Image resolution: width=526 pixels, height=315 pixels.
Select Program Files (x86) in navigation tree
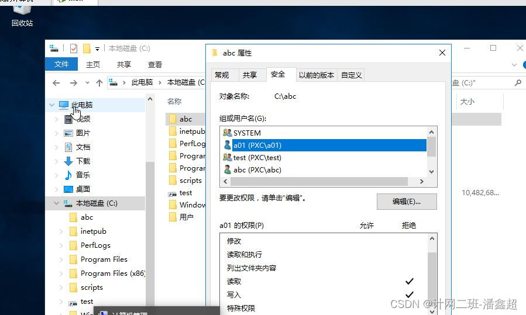point(112,274)
